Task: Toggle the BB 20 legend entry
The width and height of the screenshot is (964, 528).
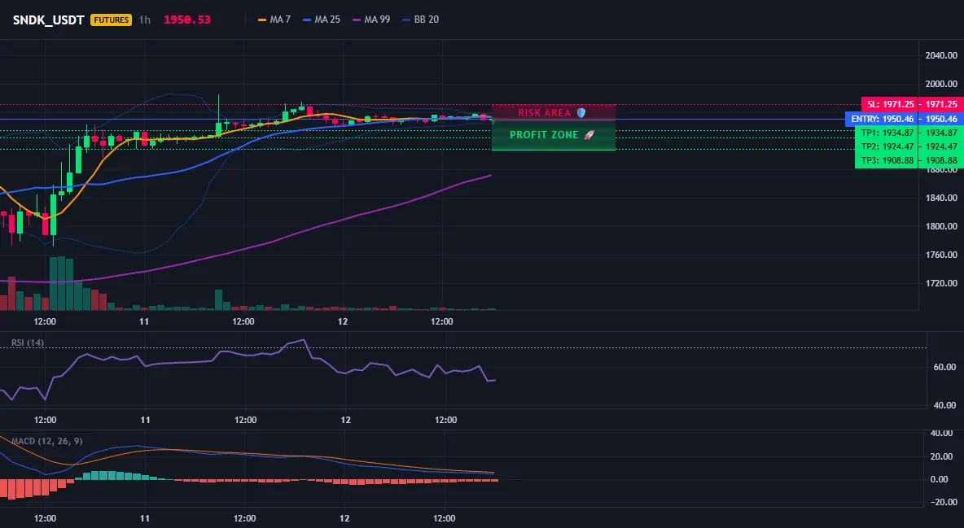Action: point(420,20)
